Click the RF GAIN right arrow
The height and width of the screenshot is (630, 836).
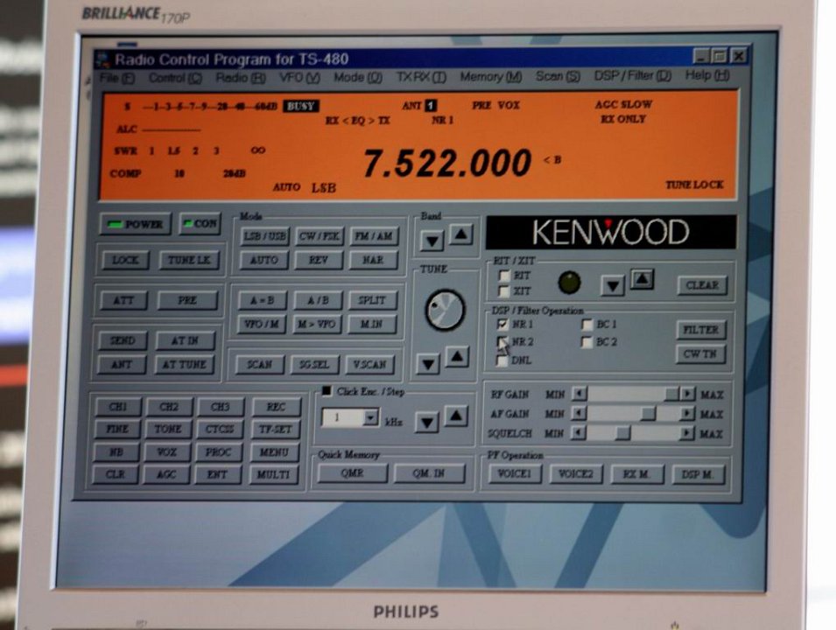pos(688,394)
